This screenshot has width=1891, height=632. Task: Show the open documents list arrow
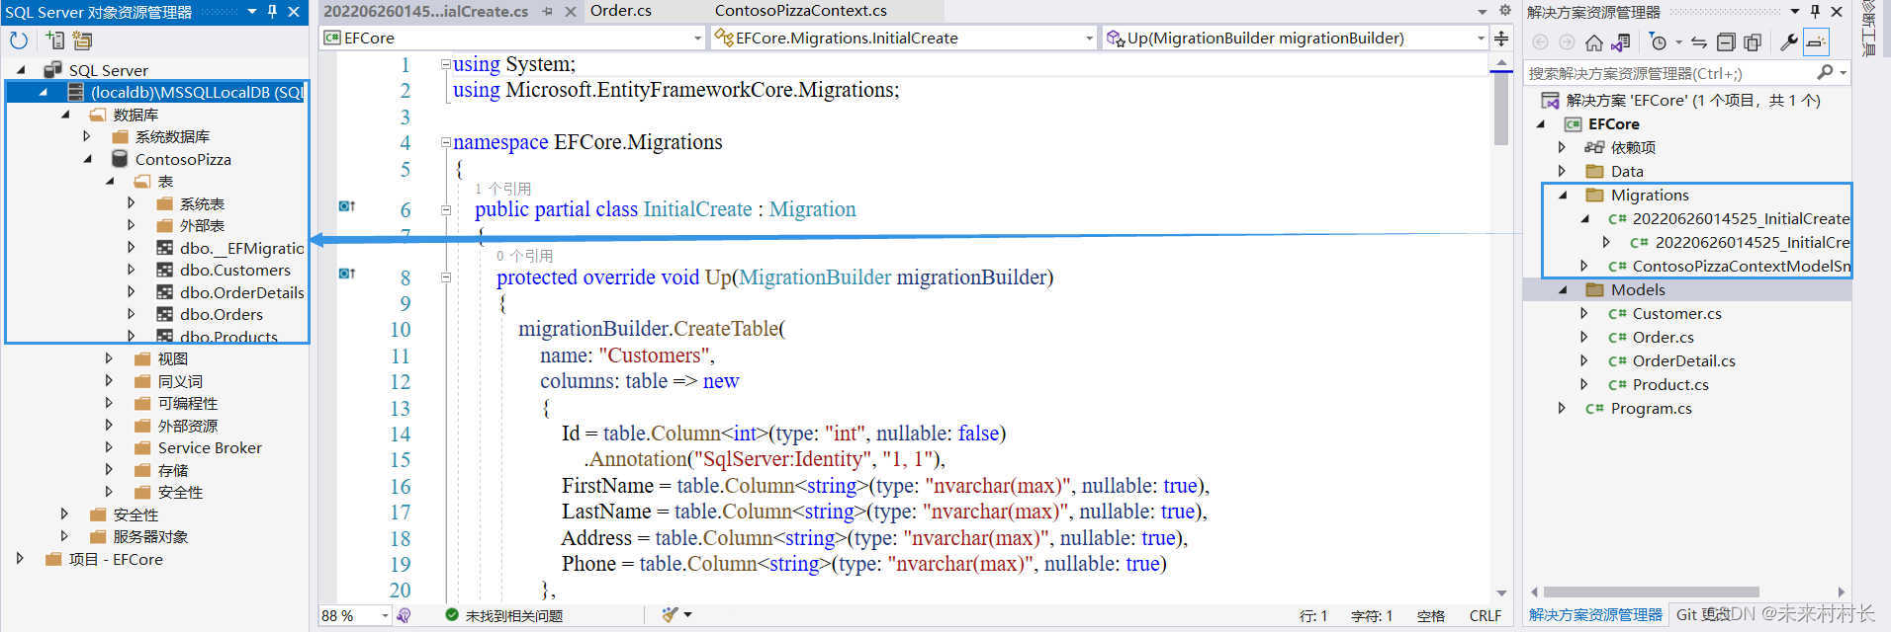(x=1483, y=12)
